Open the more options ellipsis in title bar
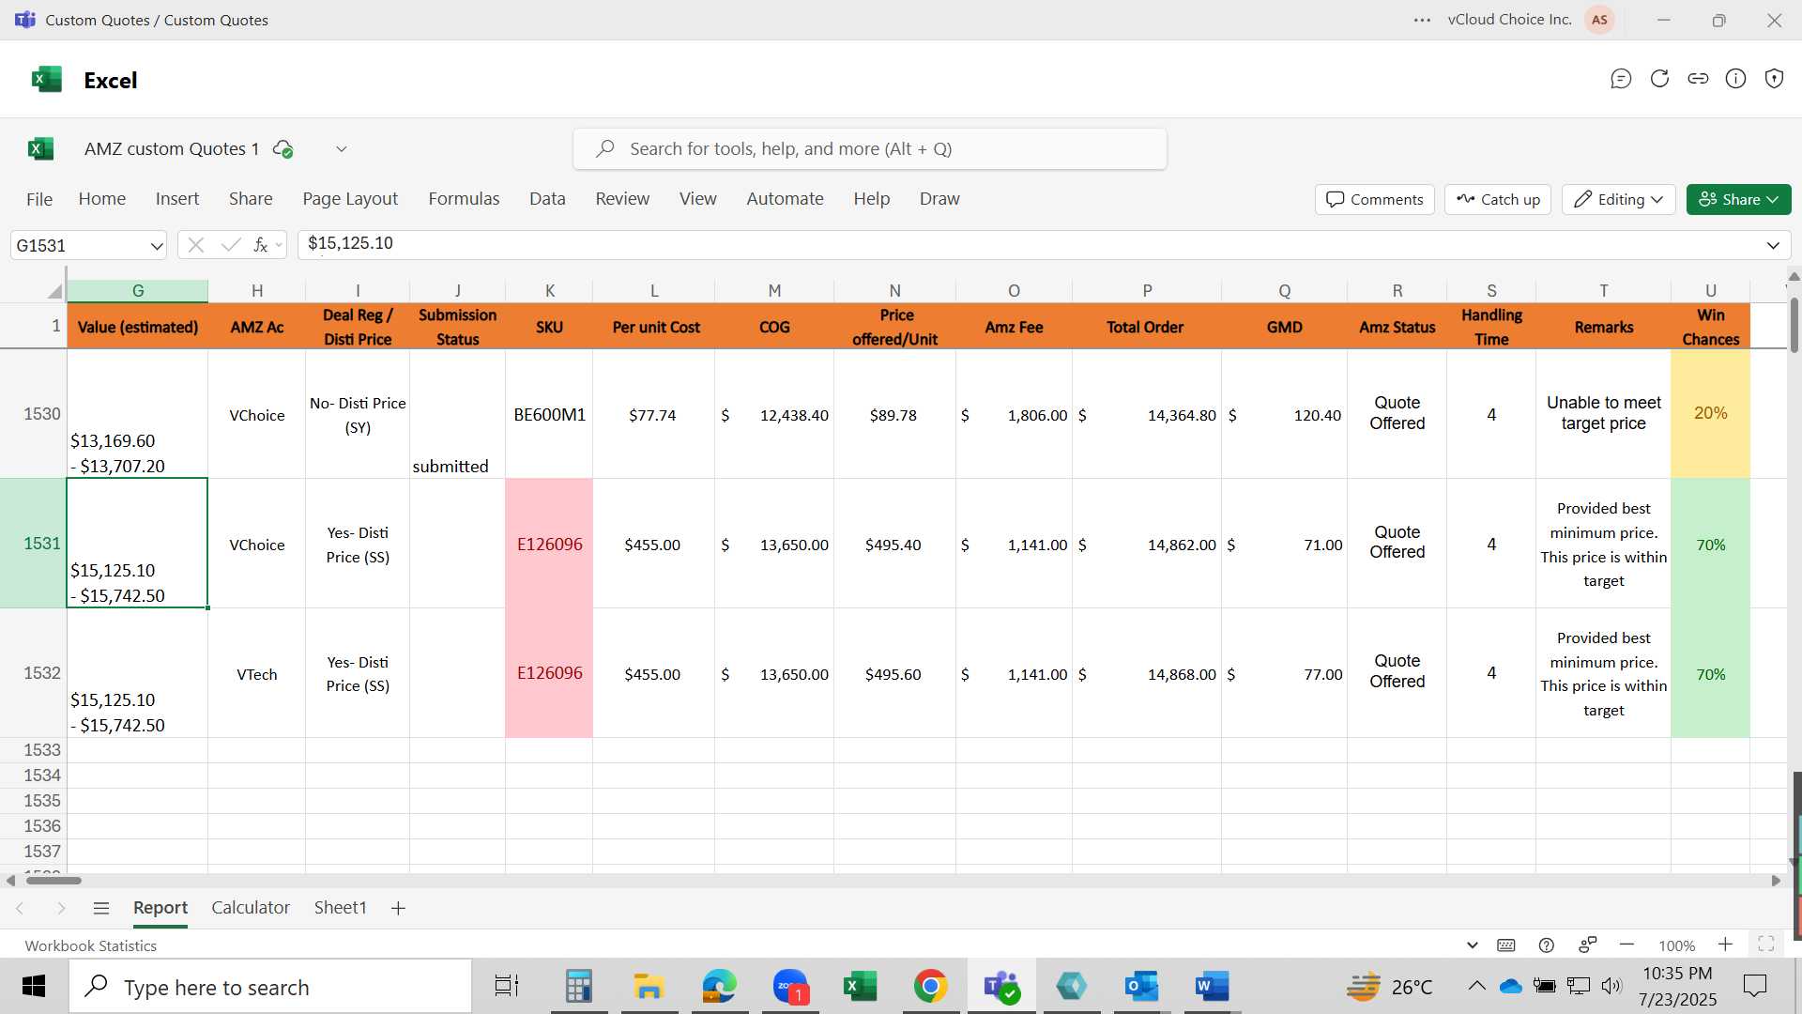The width and height of the screenshot is (1802, 1014). point(1422,20)
